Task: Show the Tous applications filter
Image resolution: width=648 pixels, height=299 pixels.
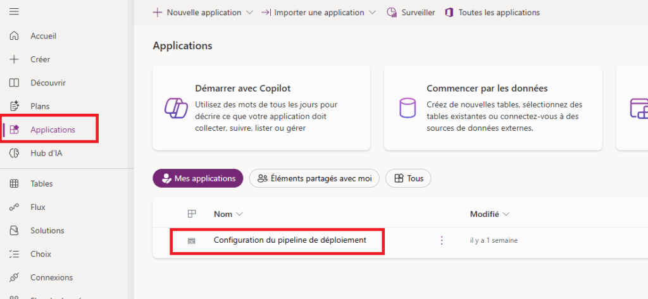Action: [408, 178]
